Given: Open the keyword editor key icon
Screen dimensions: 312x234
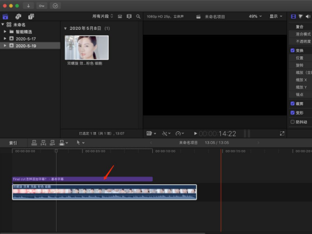Looking at the screenshot, I should pyautogui.click(x=42, y=6).
